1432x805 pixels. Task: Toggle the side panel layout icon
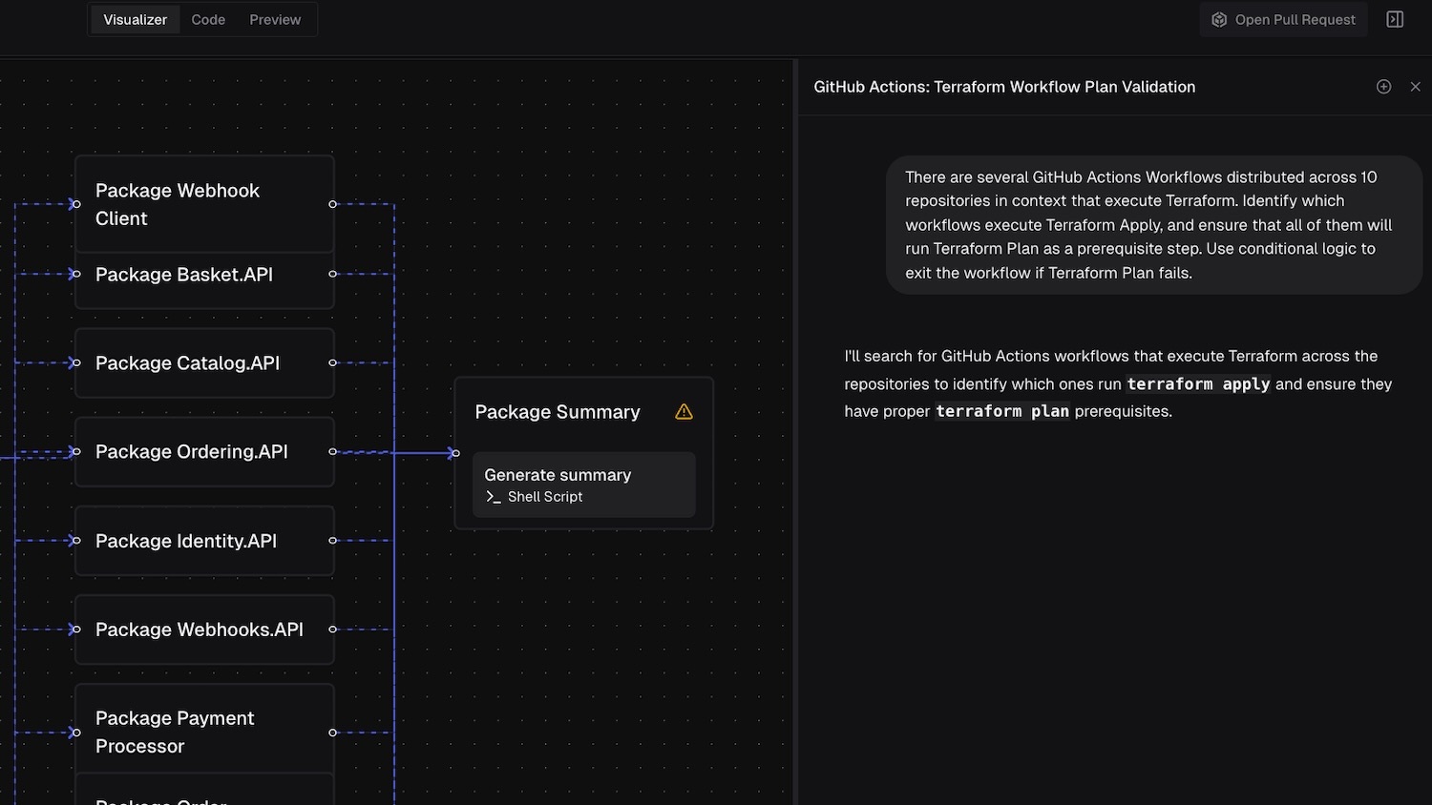pos(1395,20)
